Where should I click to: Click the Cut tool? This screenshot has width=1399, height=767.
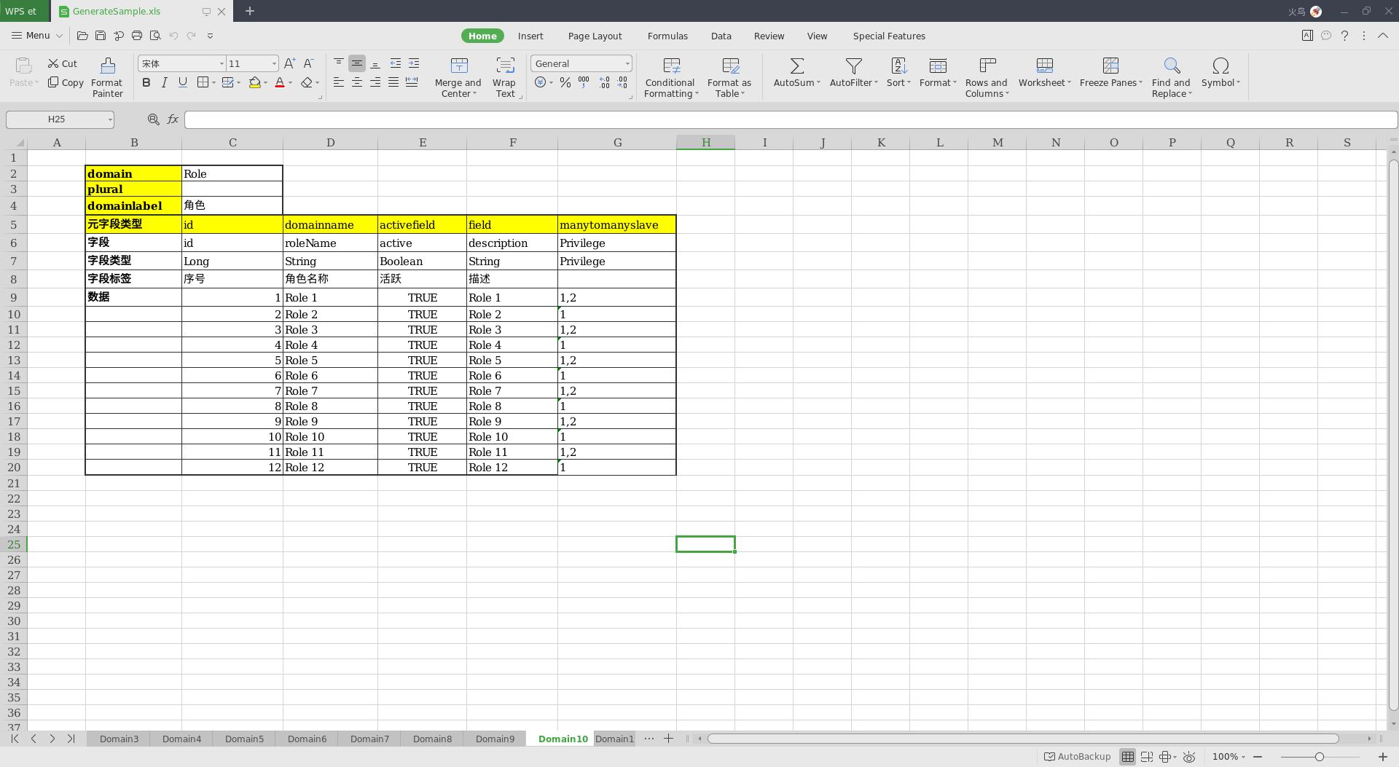pyautogui.click(x=63, y=63)
